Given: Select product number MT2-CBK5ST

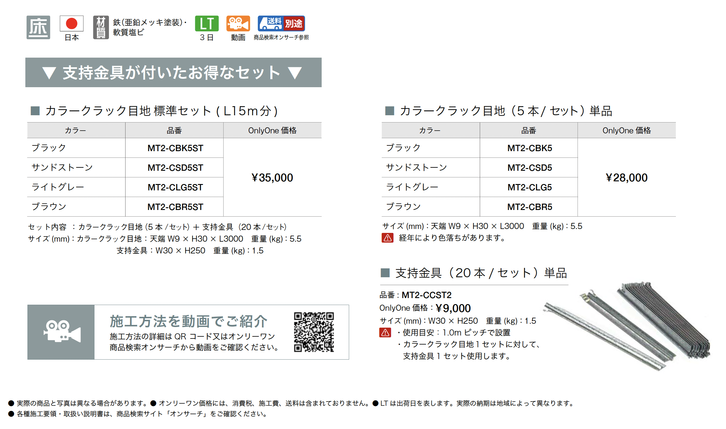Looking at the screenshot, I should 175,148.
